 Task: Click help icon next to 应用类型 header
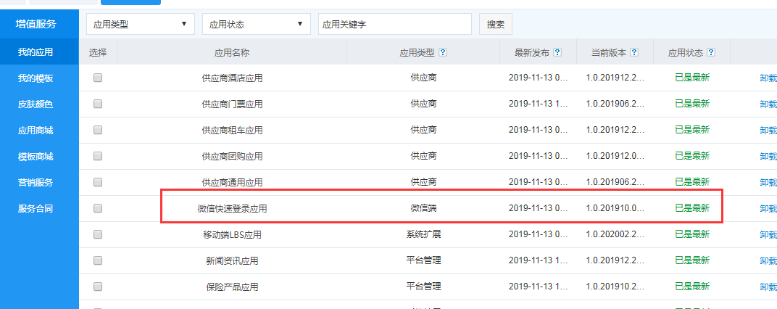click(x=442, y=53)
